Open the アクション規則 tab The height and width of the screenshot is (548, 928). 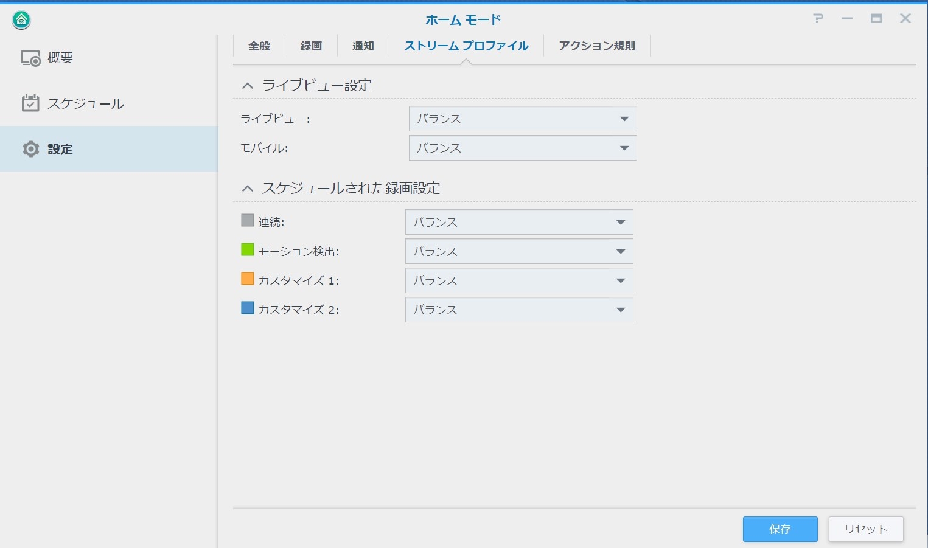pyautogui.click(x=596, y=46)
